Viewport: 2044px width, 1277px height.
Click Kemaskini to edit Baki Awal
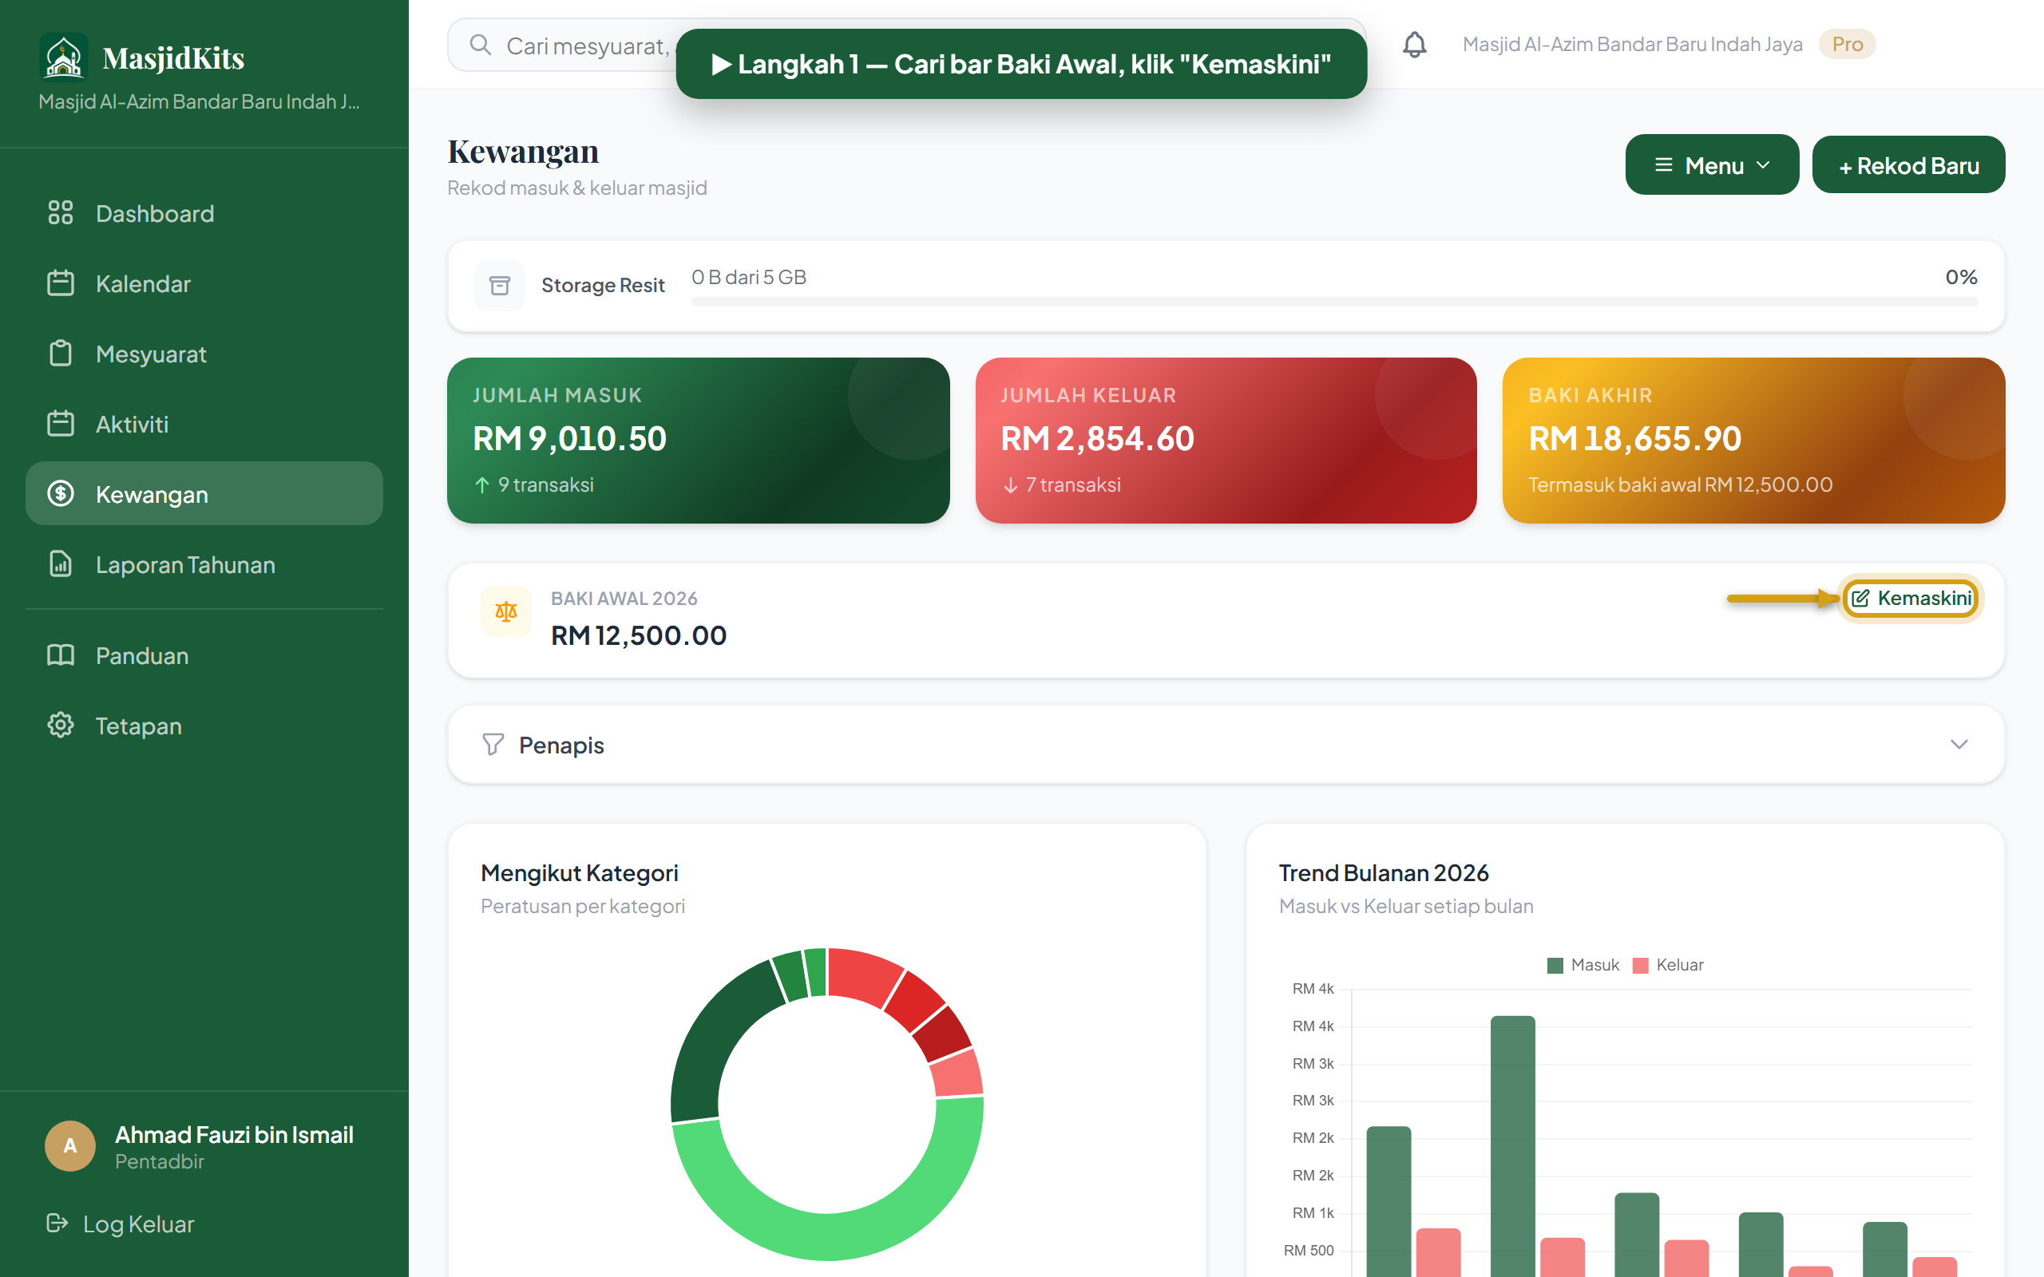point(1911,598)
